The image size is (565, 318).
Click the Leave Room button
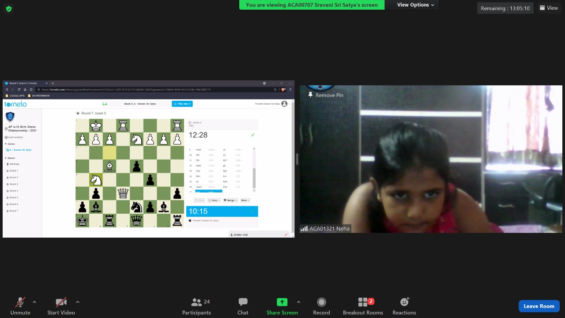(539, 306)
